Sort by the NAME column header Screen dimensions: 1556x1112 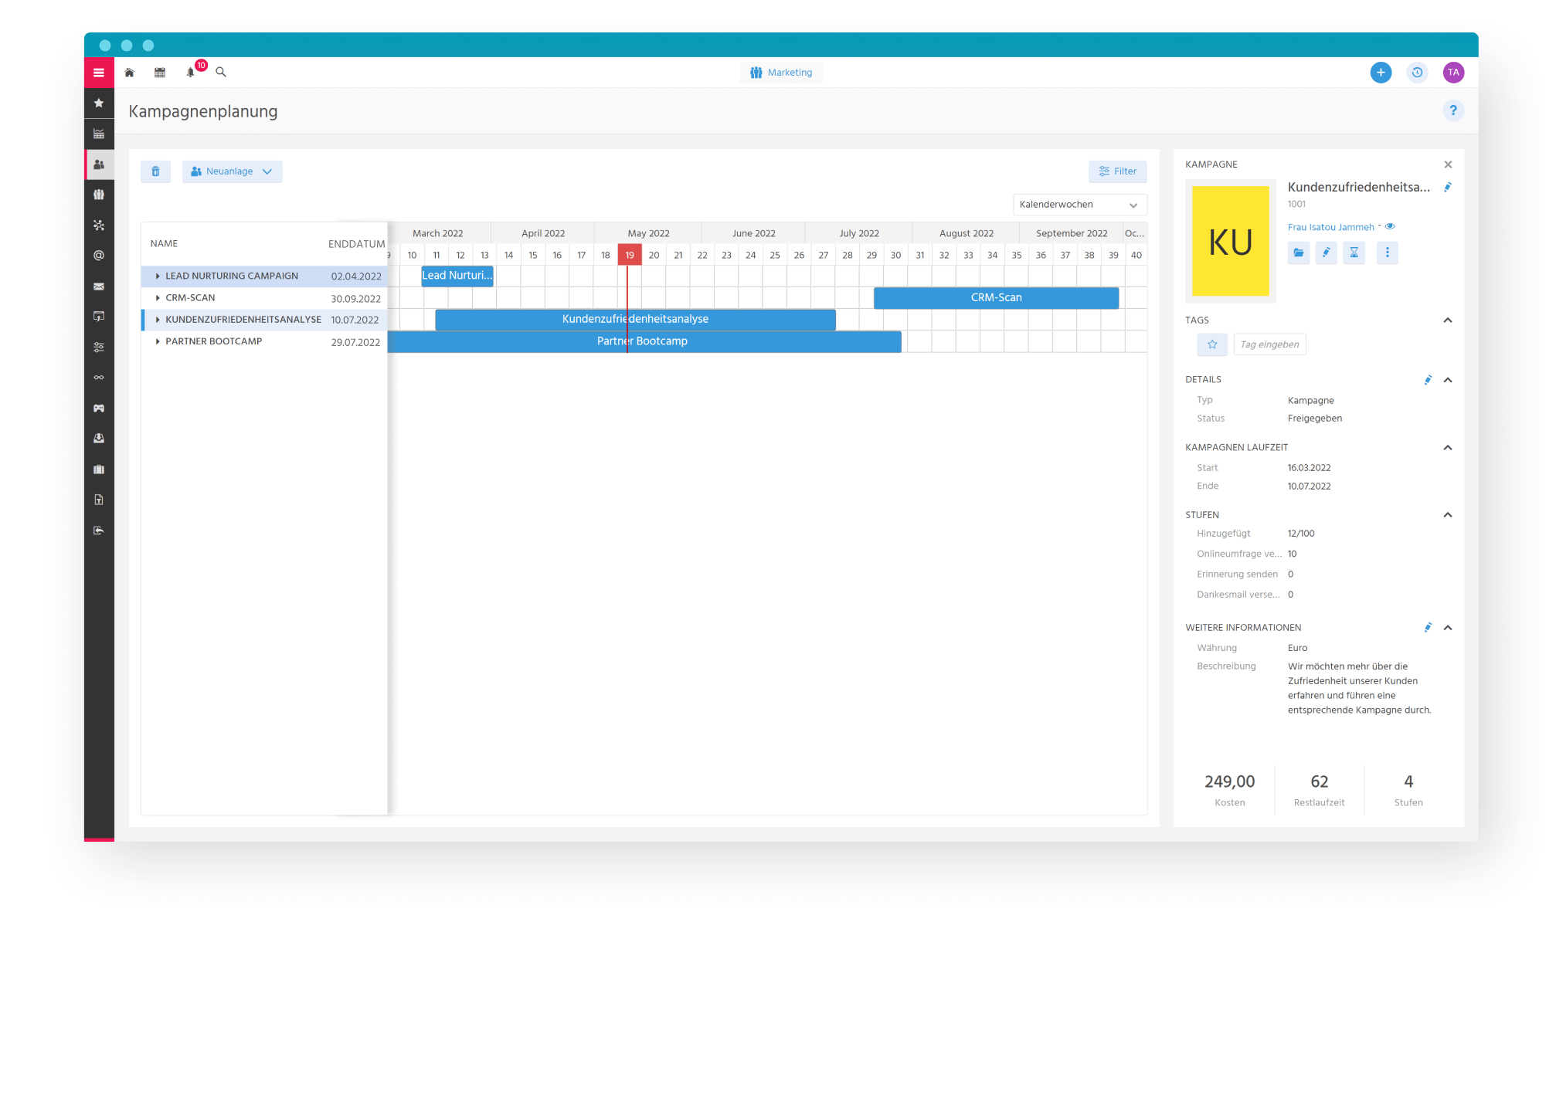point(164,244)
